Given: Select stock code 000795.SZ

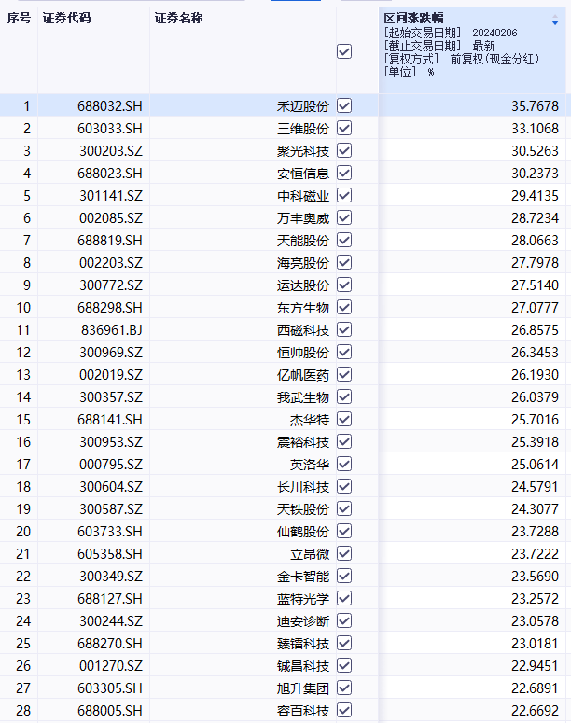Looking at the screenshot, I should tap(111, 465).
